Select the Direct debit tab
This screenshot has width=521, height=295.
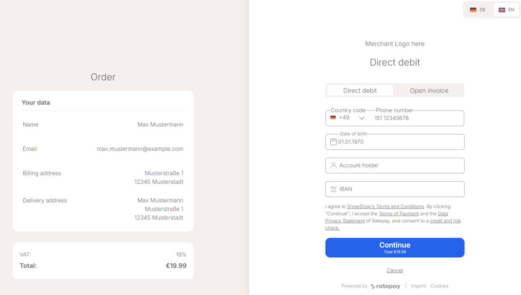coord(360,91)
